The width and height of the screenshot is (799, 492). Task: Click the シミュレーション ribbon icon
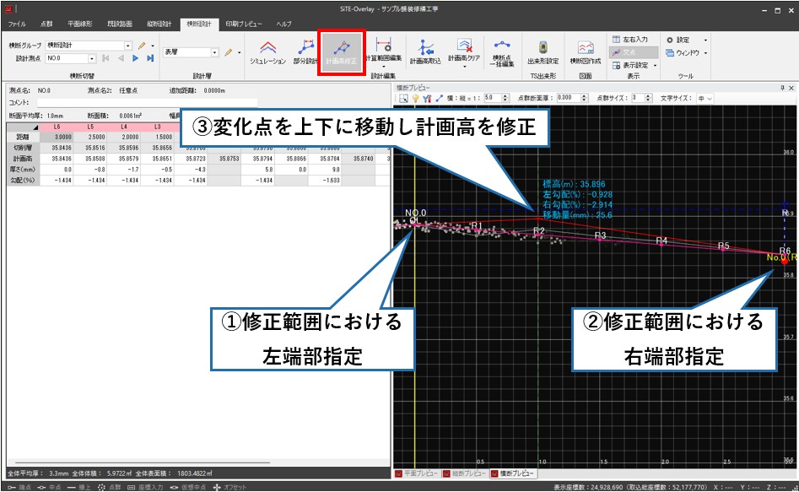tap(267, 51)
